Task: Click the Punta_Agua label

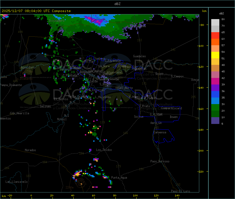Action: (119, 178)
